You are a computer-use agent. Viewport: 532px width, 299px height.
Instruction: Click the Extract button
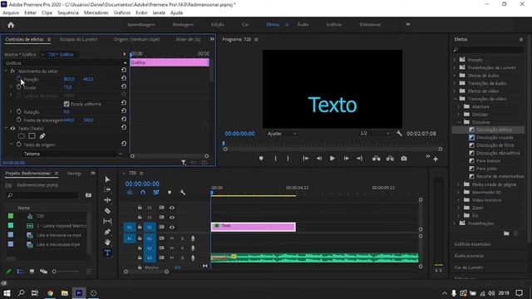390,159
